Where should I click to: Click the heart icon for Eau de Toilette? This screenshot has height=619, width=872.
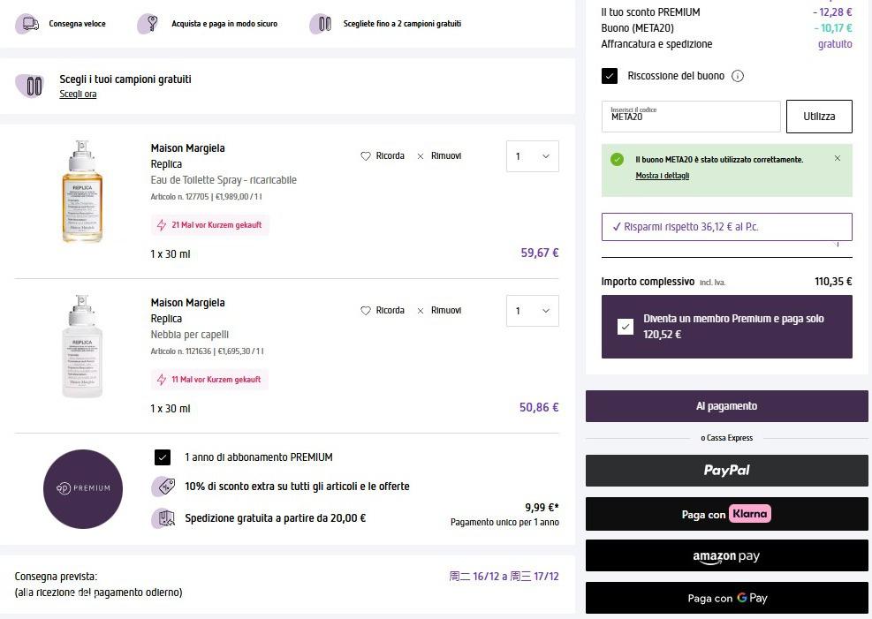[x=366, y=156]
